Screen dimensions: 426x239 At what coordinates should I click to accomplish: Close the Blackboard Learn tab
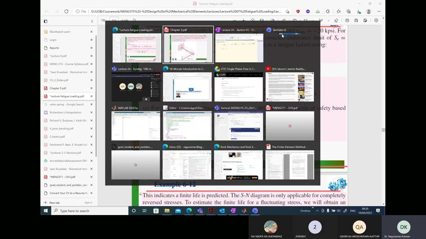click(91, 32)
